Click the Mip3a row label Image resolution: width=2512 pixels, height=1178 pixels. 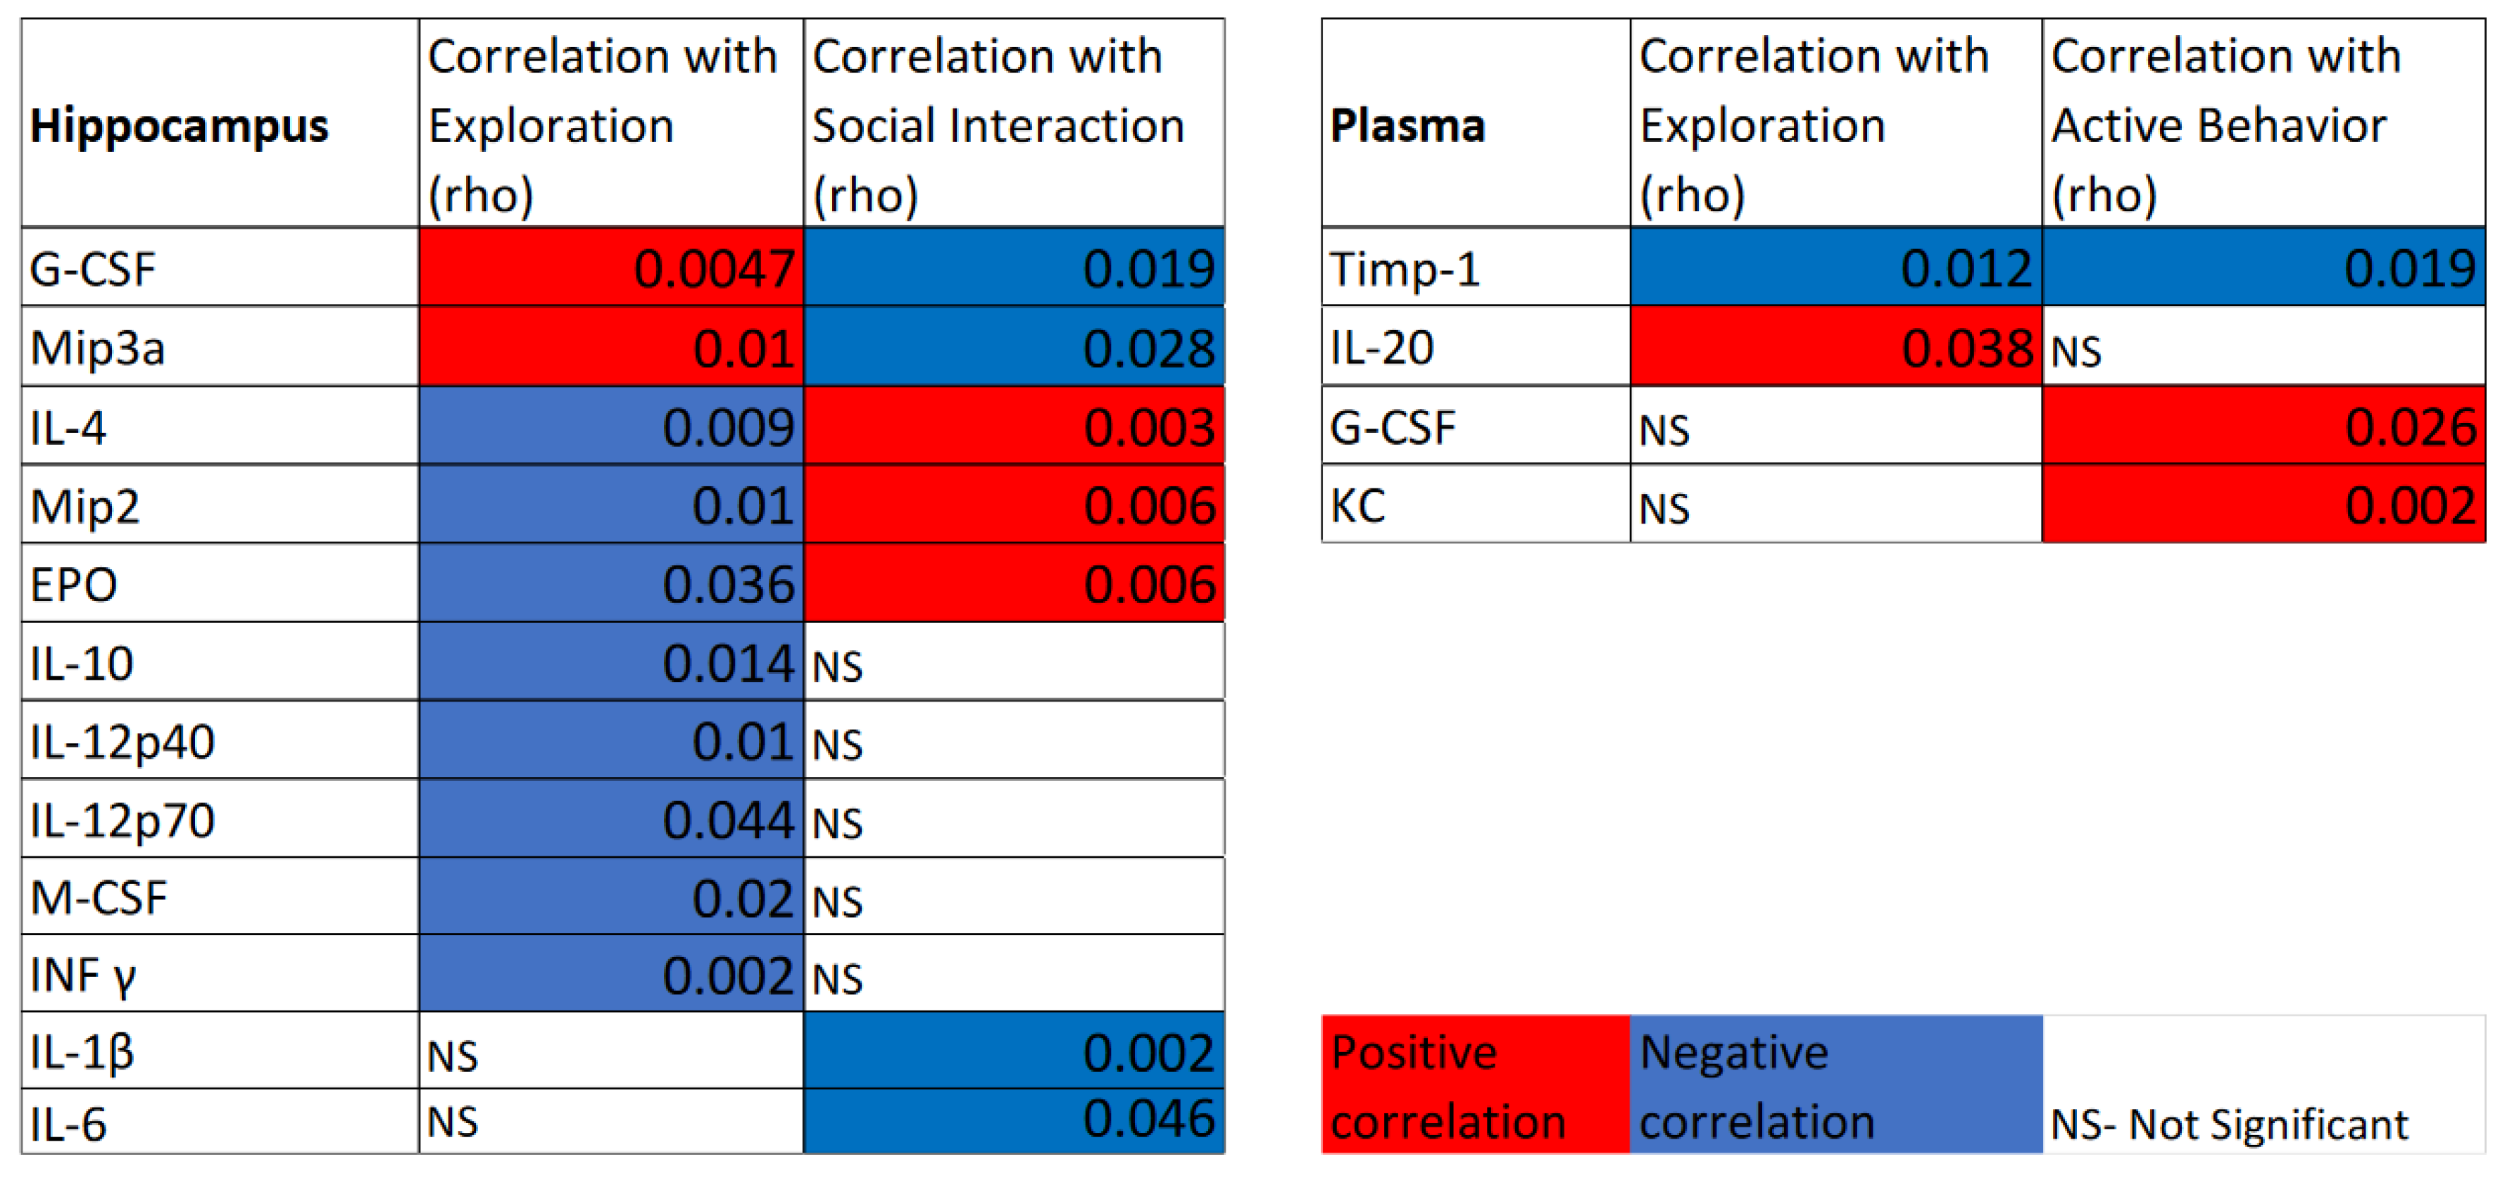(x=220, y=348)
